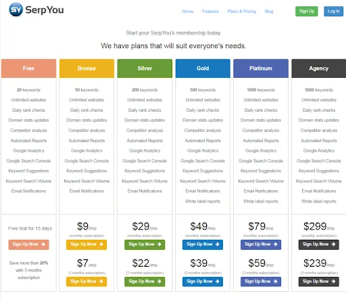346x304 pixels.
Task: Click Sign Up Now for Bronze $7 plan
Action: 86,282
